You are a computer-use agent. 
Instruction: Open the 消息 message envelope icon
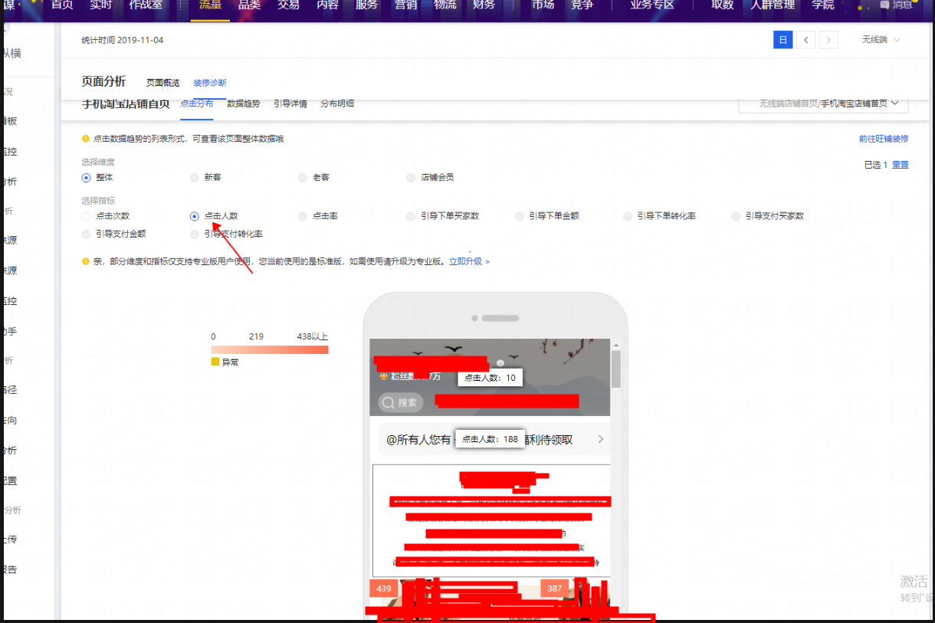click(884, 5)
